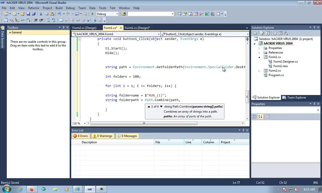Toggle the 0 Errors filter
This screenshot has height=193, width=322.
(x=80, y=136)
